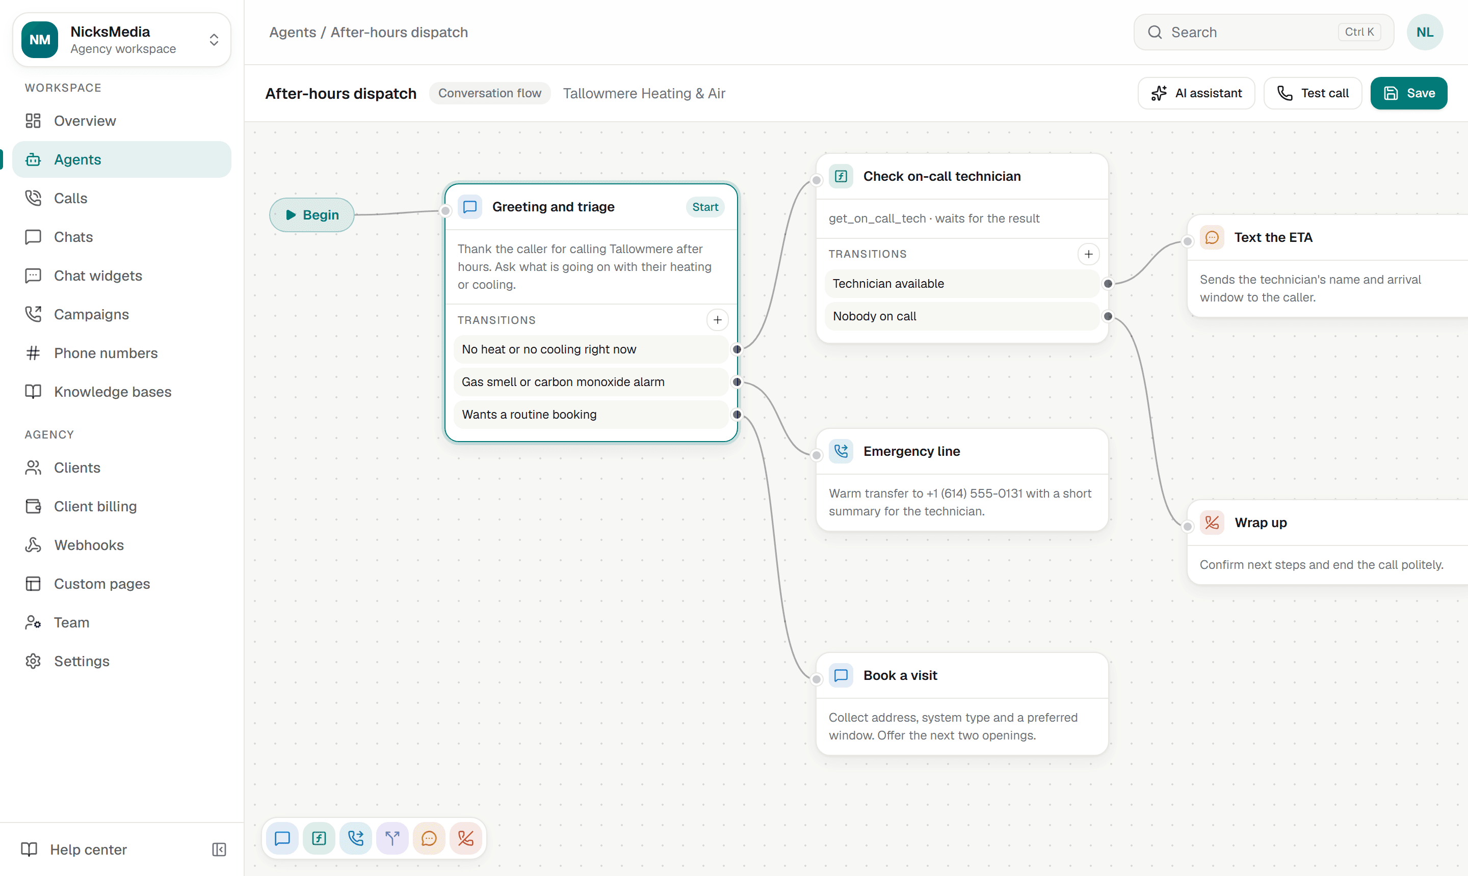The height and width of the screenshot is (876, 1468).
Task: Select the Nobody on call transition
Action: coord(962,316)
